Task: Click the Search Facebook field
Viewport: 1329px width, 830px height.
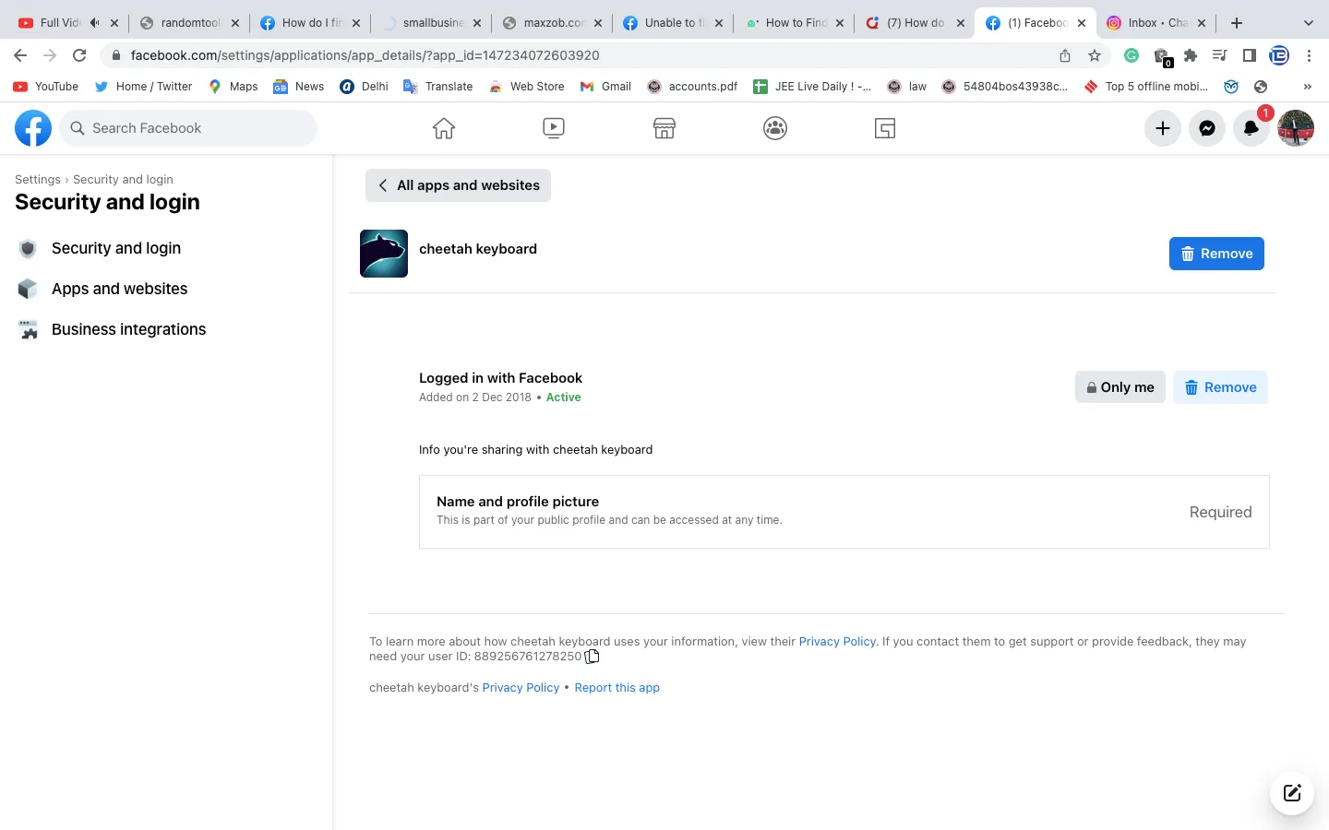Action: pyautogui.click(x=188, y=128)
